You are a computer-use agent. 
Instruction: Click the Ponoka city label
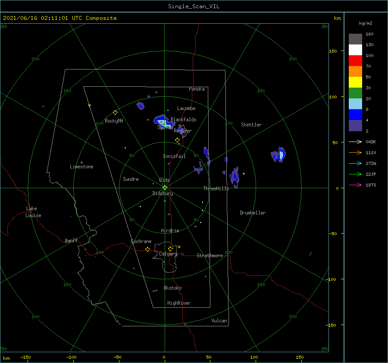click(x=197, y=89)
